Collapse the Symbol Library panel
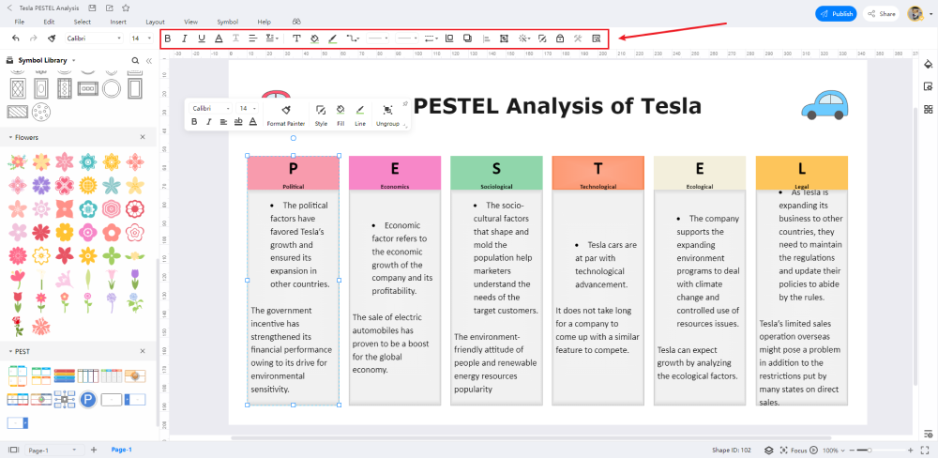 pos(149,60)
